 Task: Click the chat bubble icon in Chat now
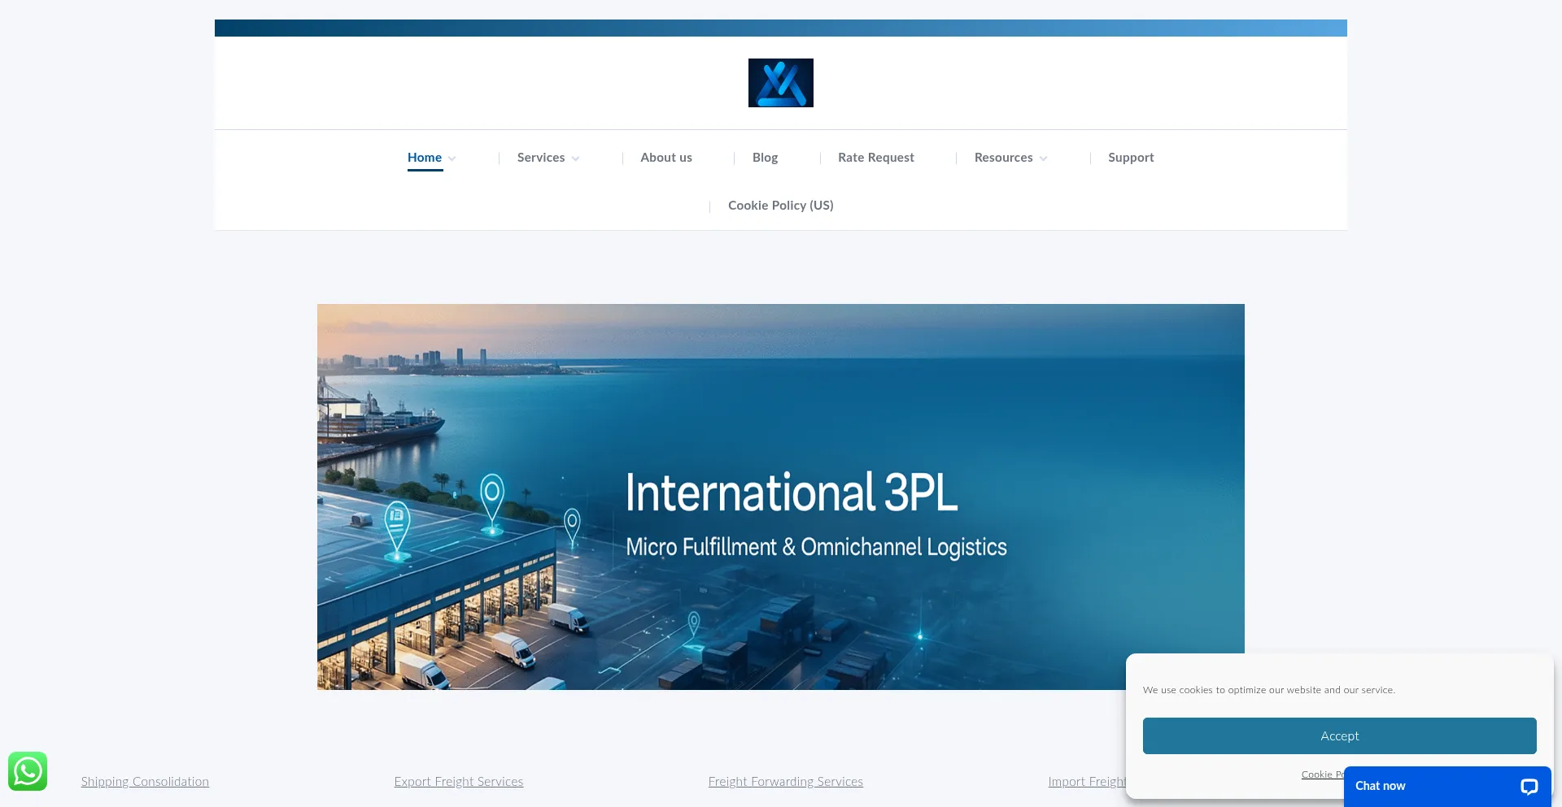point(1529,786)
